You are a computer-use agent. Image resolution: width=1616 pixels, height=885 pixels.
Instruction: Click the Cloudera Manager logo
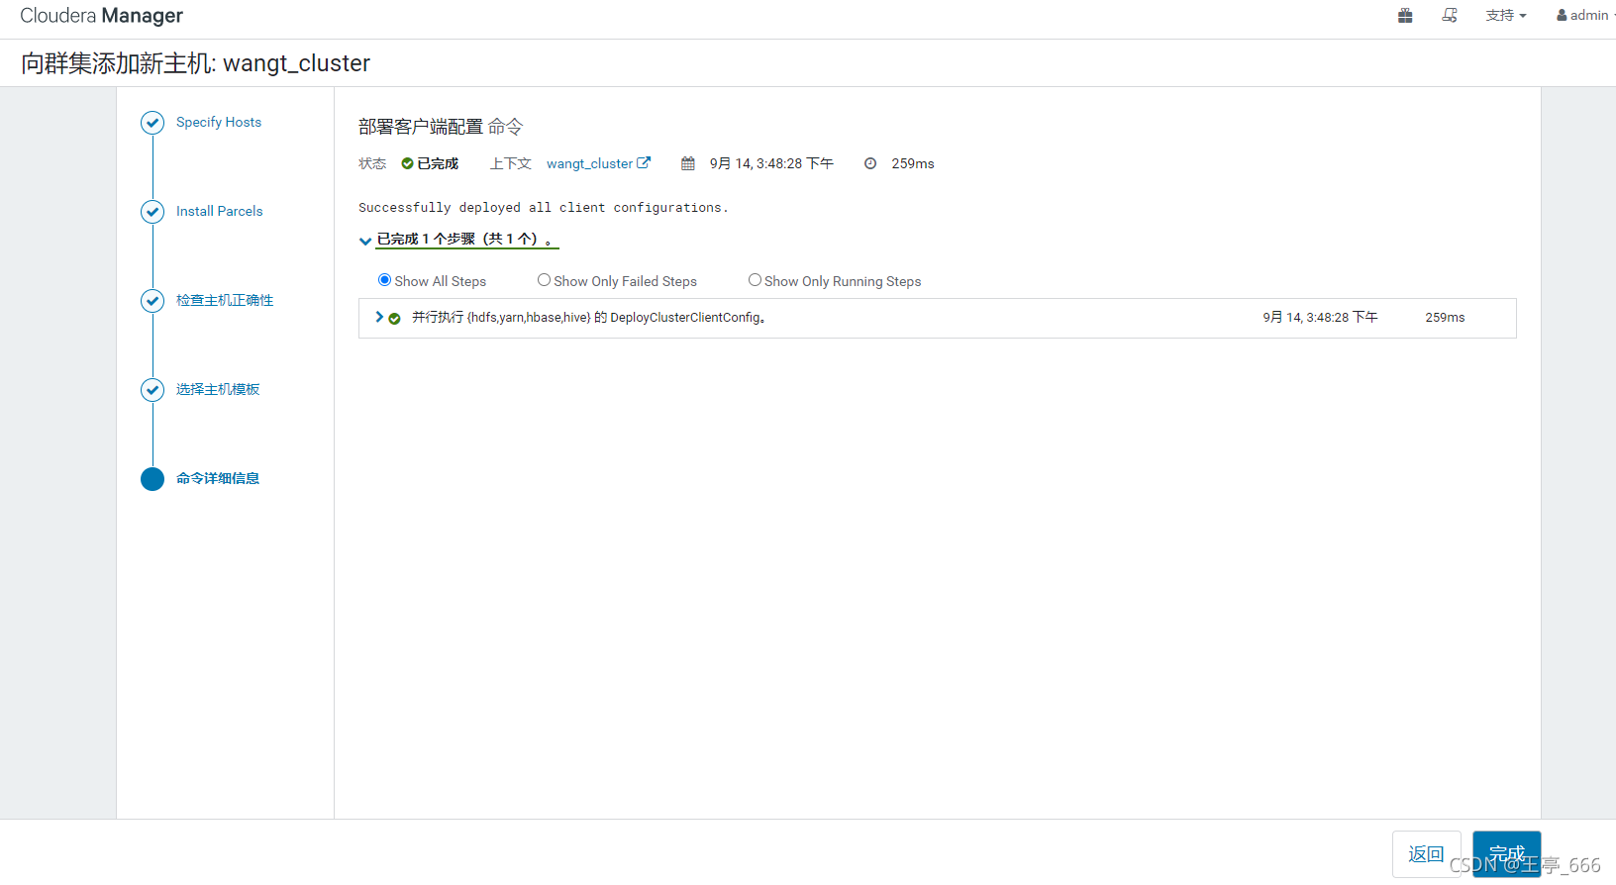(x=101, y=16)
